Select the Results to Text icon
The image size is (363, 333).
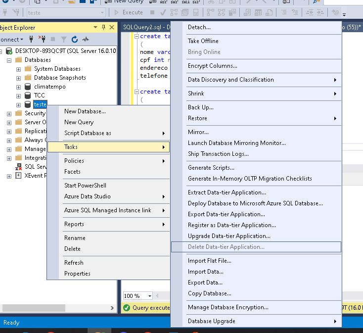(247, 12)
